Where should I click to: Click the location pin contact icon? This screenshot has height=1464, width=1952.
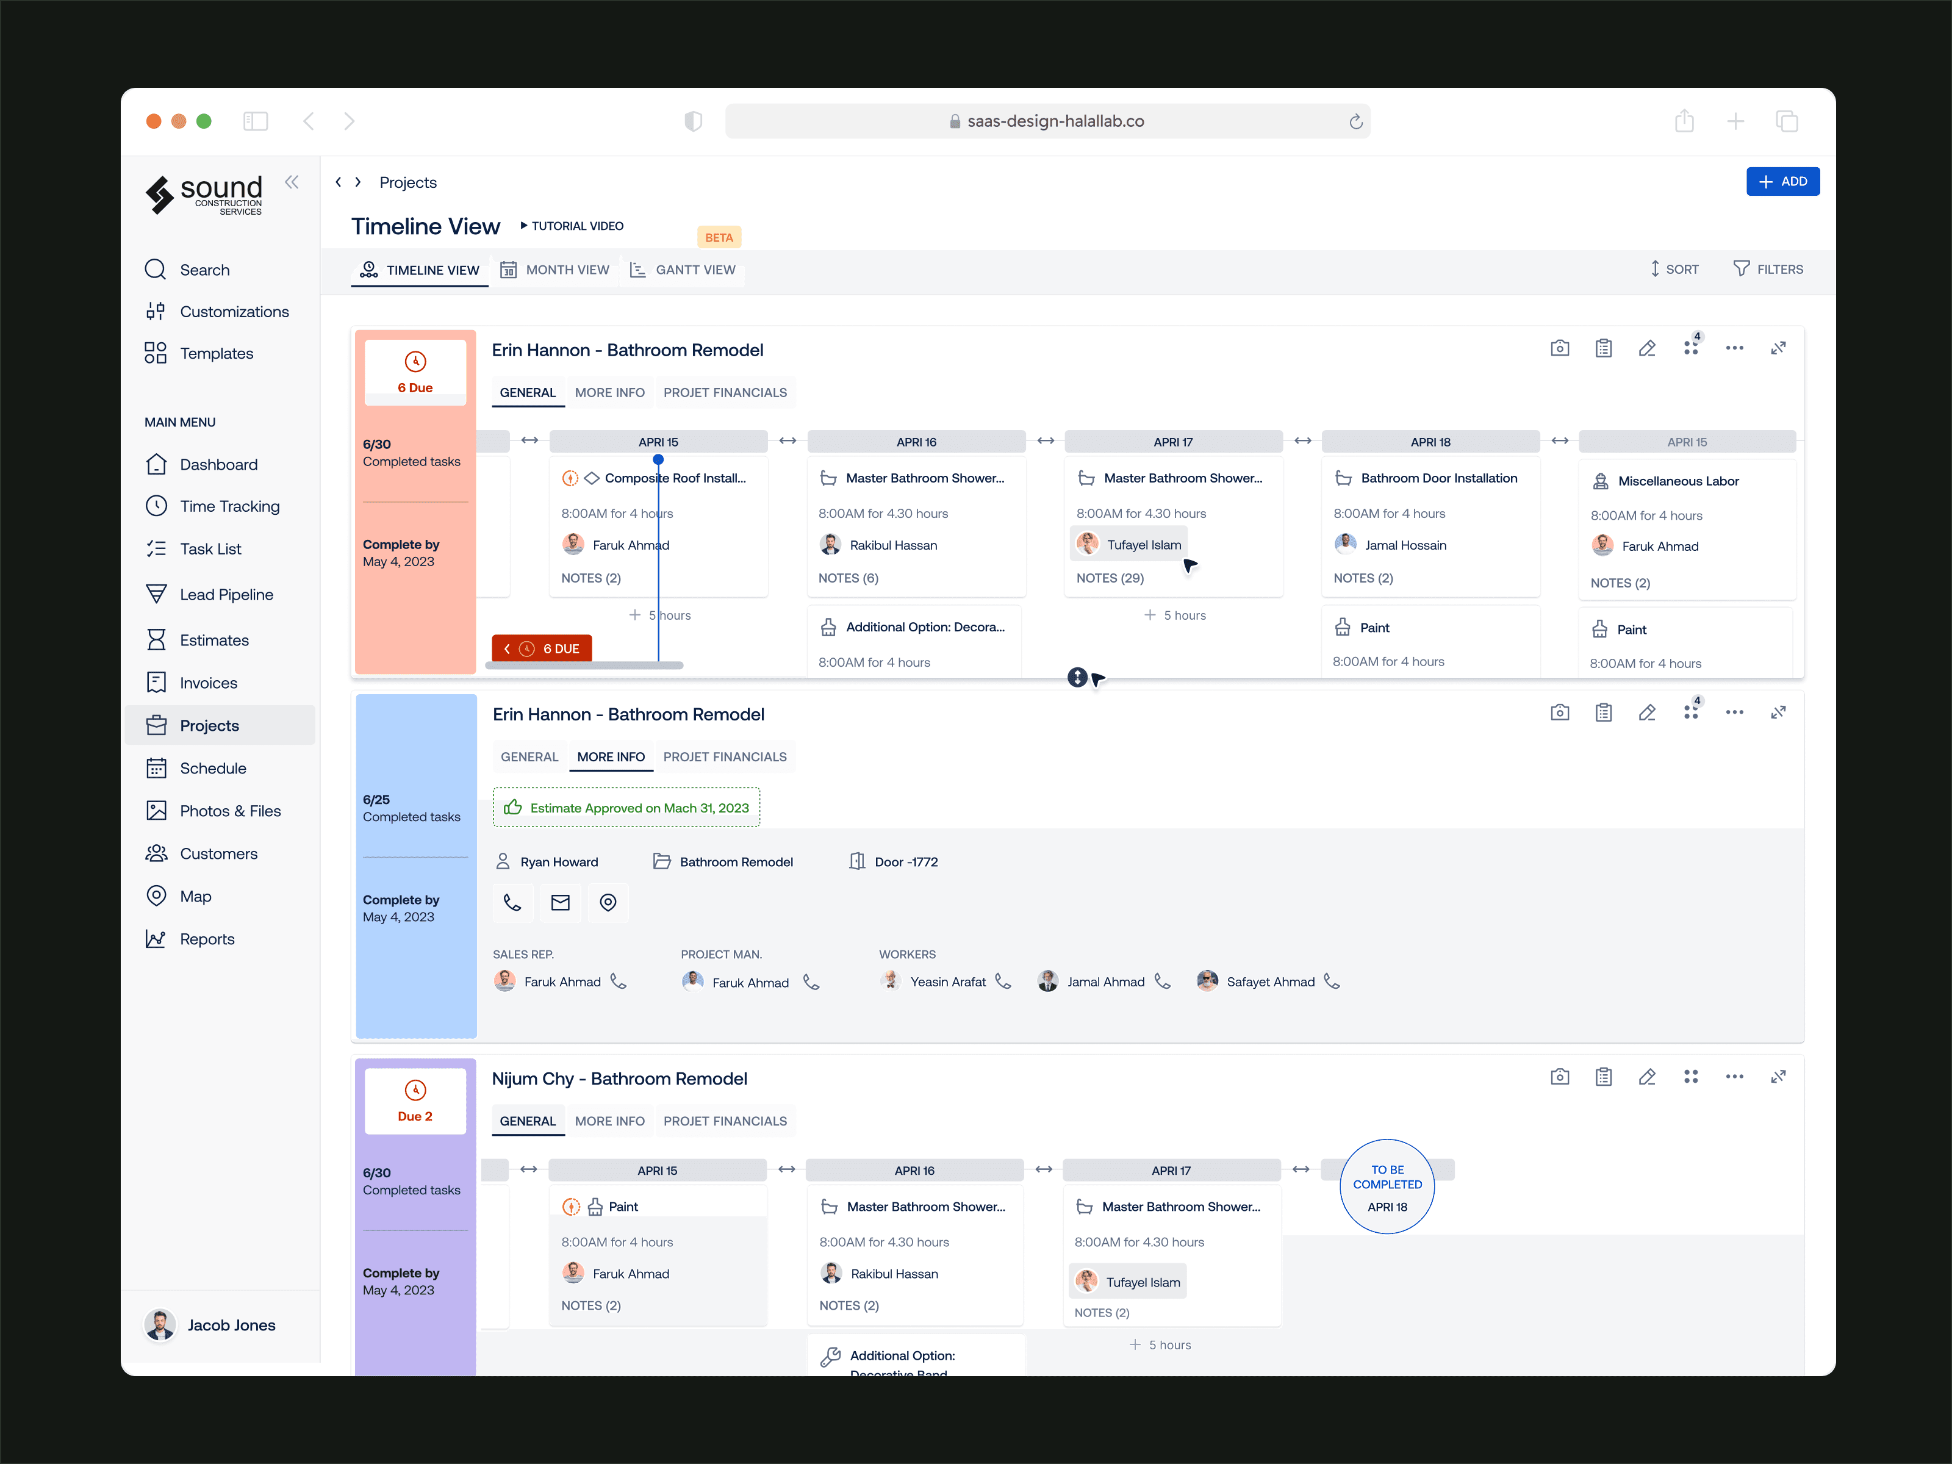click(608, 902)
